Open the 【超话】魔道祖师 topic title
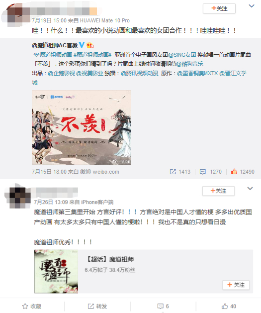 109,259
